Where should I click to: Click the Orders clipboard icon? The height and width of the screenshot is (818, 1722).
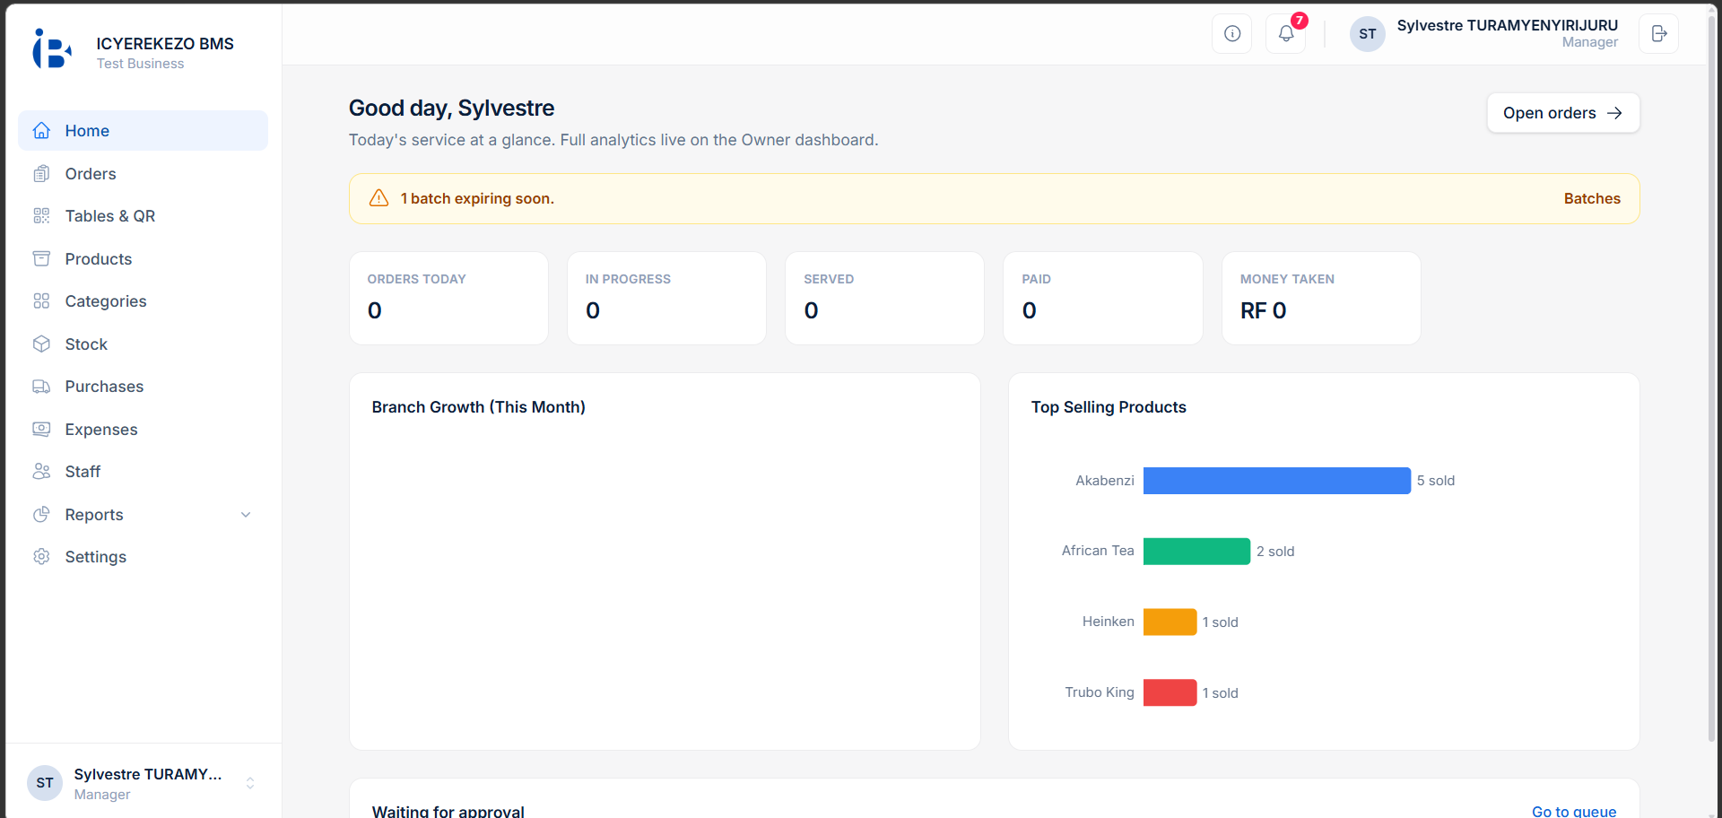tap(41, 174)
